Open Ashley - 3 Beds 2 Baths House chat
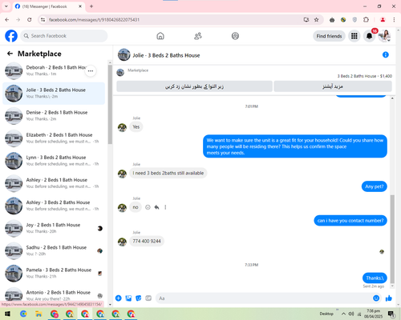Image resolution: width=401 pixels, height=320 pixels. [x=54, y=206]
